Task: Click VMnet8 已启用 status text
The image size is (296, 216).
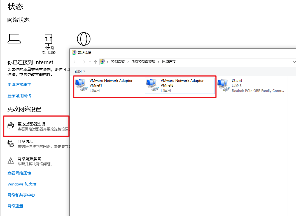Action: pyautogui.click(x=166, y=90)
